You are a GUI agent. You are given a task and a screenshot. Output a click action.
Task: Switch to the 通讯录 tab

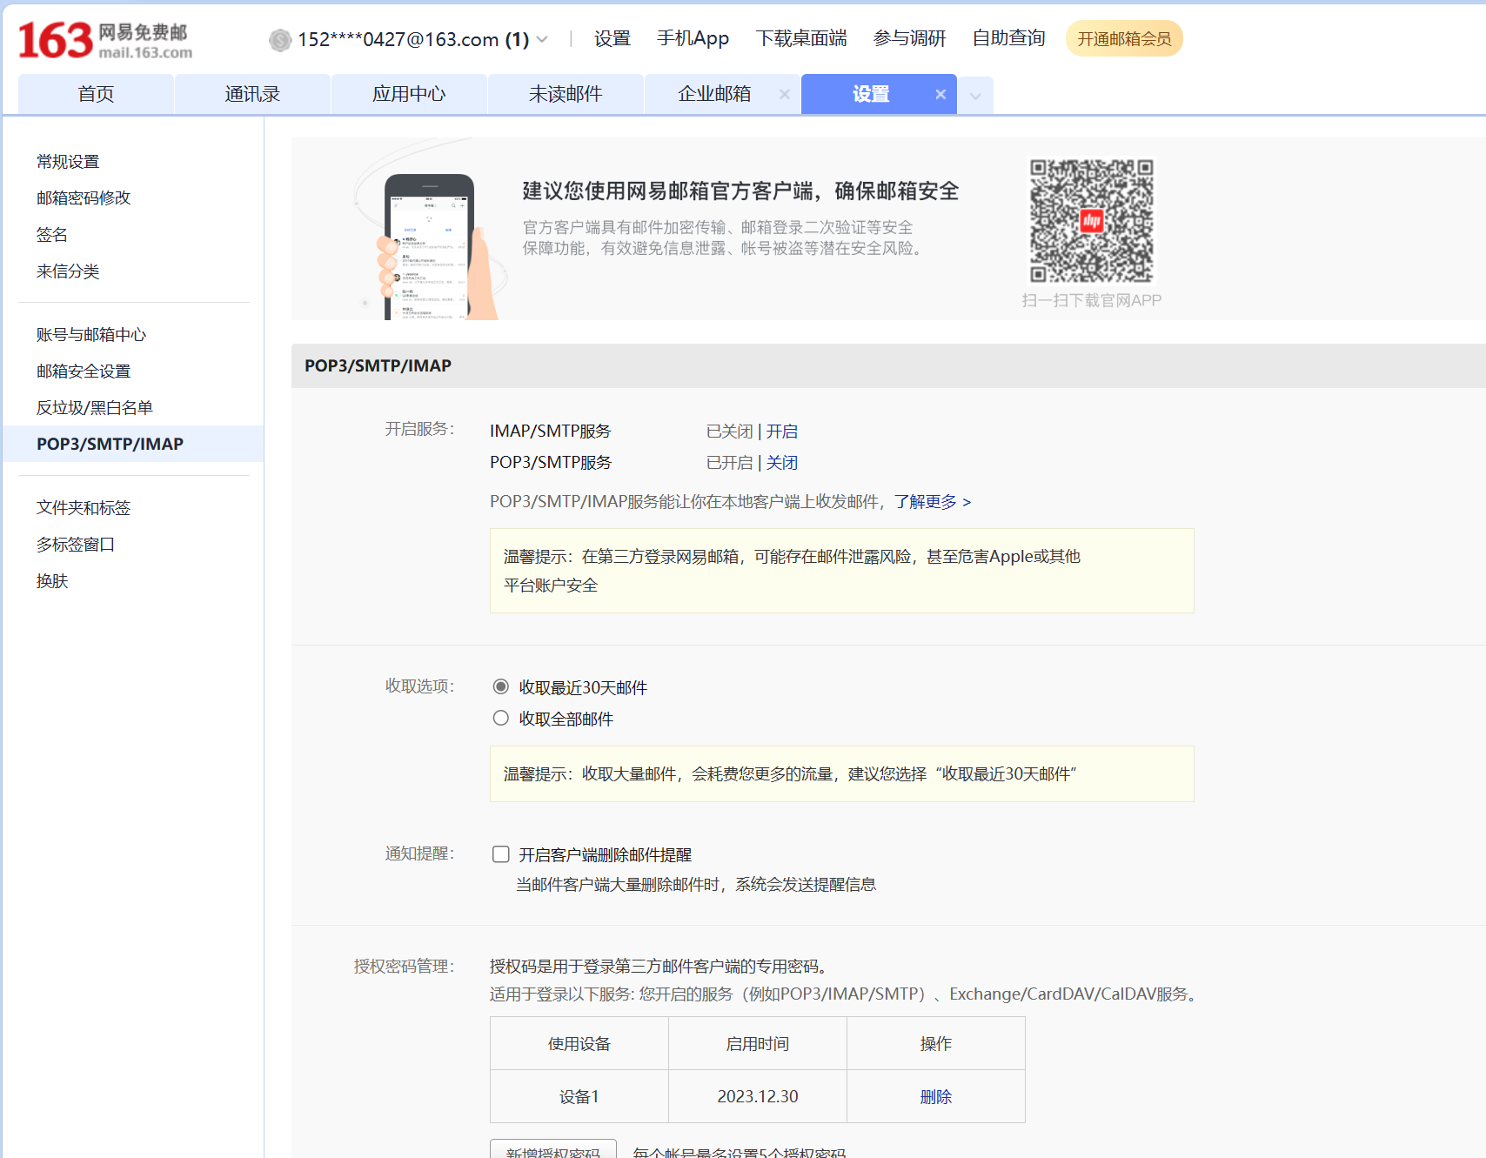252,94
